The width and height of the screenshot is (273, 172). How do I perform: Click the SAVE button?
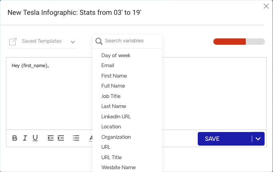click(x=225, y=139)
